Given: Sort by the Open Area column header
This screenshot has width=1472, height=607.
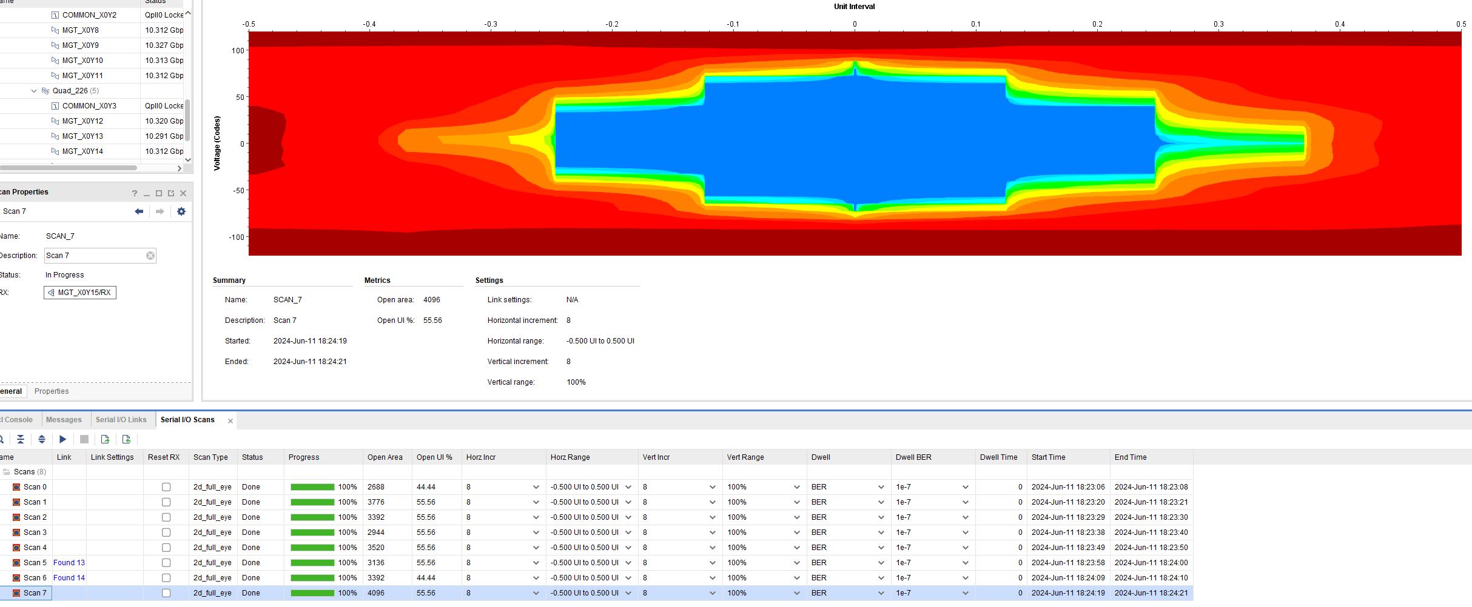Looking at the screenshot, I should pyautogui.click(x=385, y=457).
